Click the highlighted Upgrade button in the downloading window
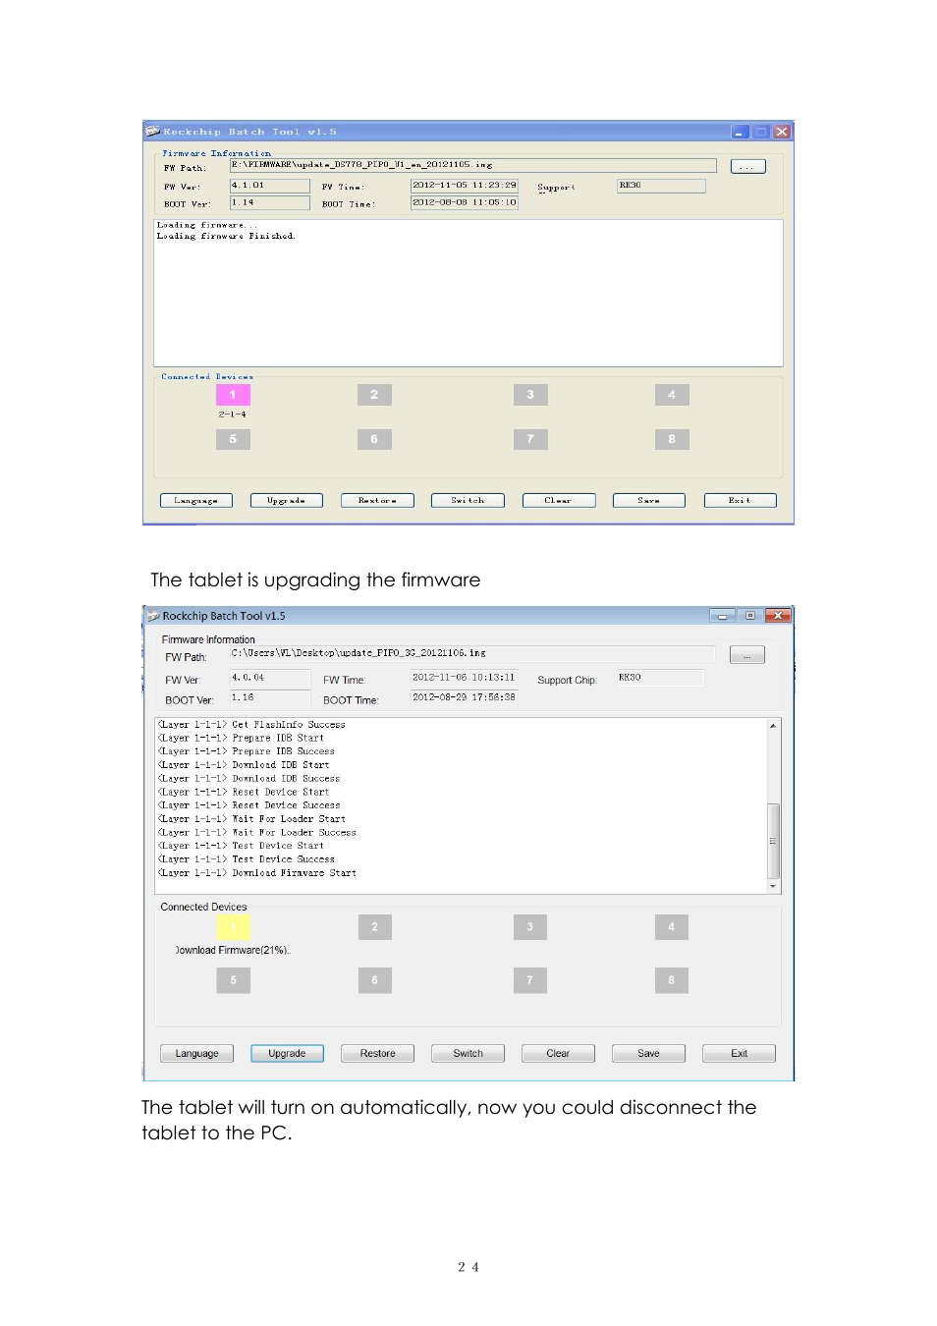937x1326 pixels. click(x=287, y=1053)
